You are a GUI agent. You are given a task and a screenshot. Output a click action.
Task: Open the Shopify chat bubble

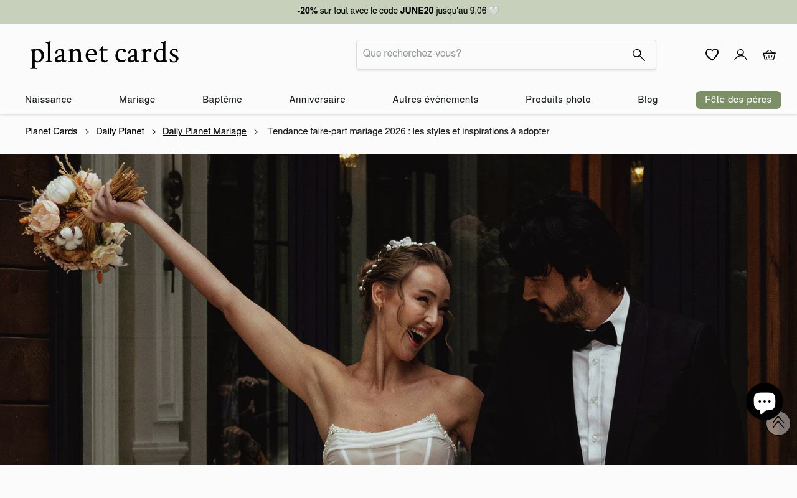765,402
